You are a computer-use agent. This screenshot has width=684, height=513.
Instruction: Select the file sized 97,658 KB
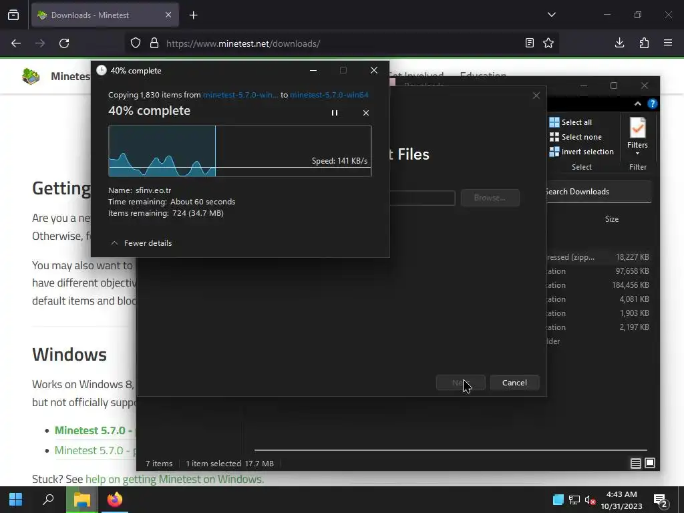(598, 271)
